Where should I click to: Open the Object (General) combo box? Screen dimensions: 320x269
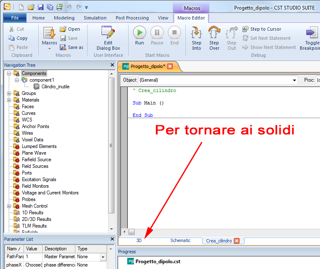295,80
